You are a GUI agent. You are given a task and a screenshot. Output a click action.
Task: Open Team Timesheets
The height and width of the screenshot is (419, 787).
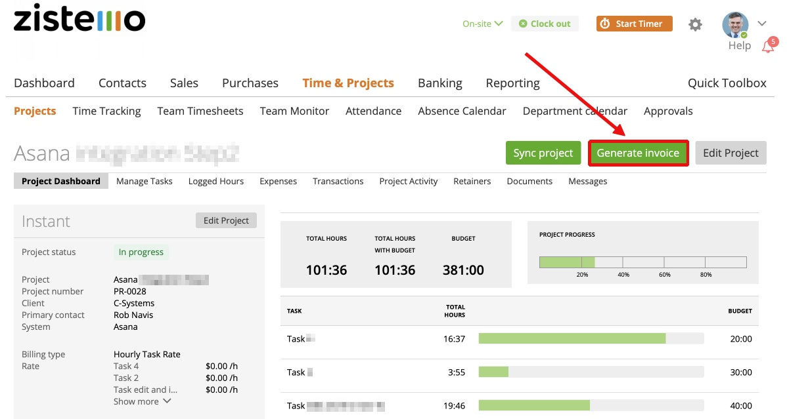[x=200, y=111]
